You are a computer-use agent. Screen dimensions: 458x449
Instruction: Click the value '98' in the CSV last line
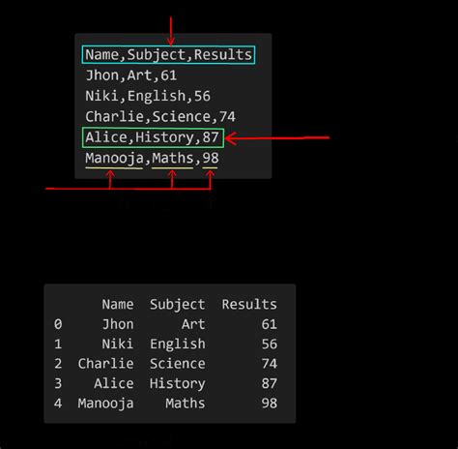point(211,158)
